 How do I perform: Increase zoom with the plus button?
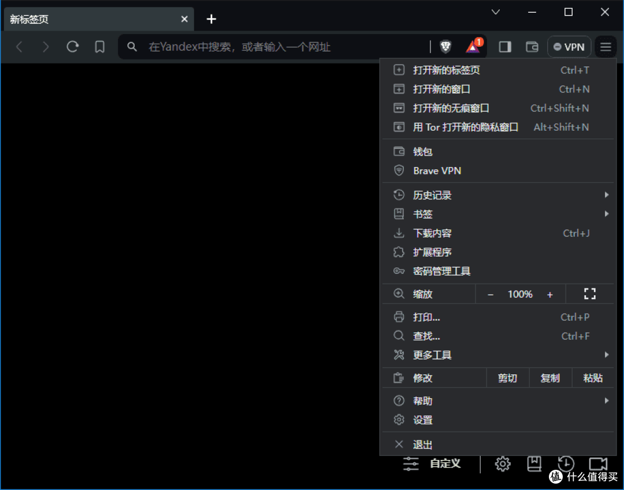[x=550, y=294]
